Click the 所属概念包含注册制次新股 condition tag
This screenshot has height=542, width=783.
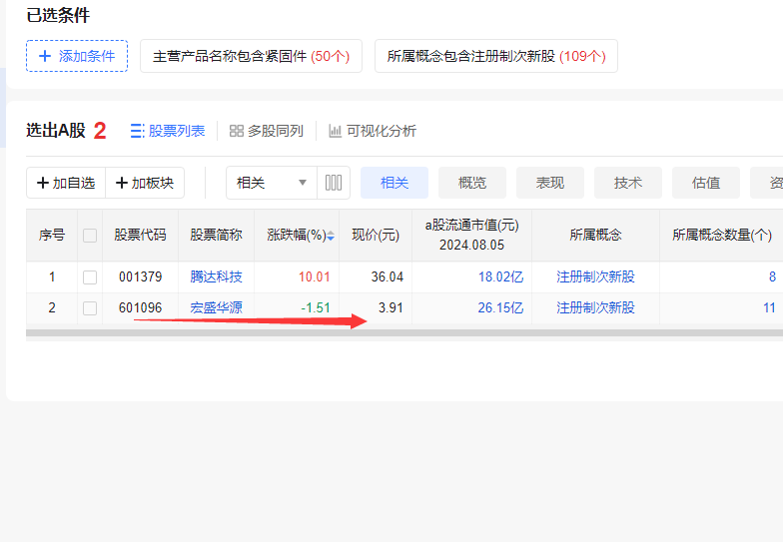pyautogui.click(x=496, y=56)
